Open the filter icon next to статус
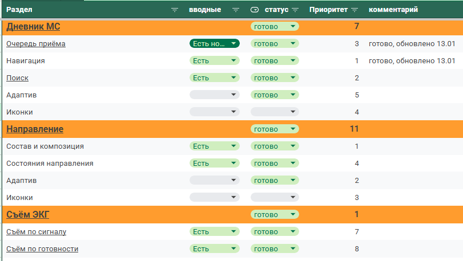463x261 pixels. point(295,10)
